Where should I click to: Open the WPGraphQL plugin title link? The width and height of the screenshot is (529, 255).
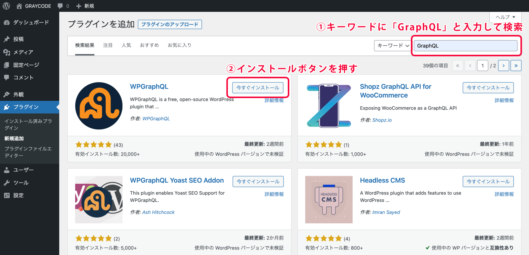point(149,86)
